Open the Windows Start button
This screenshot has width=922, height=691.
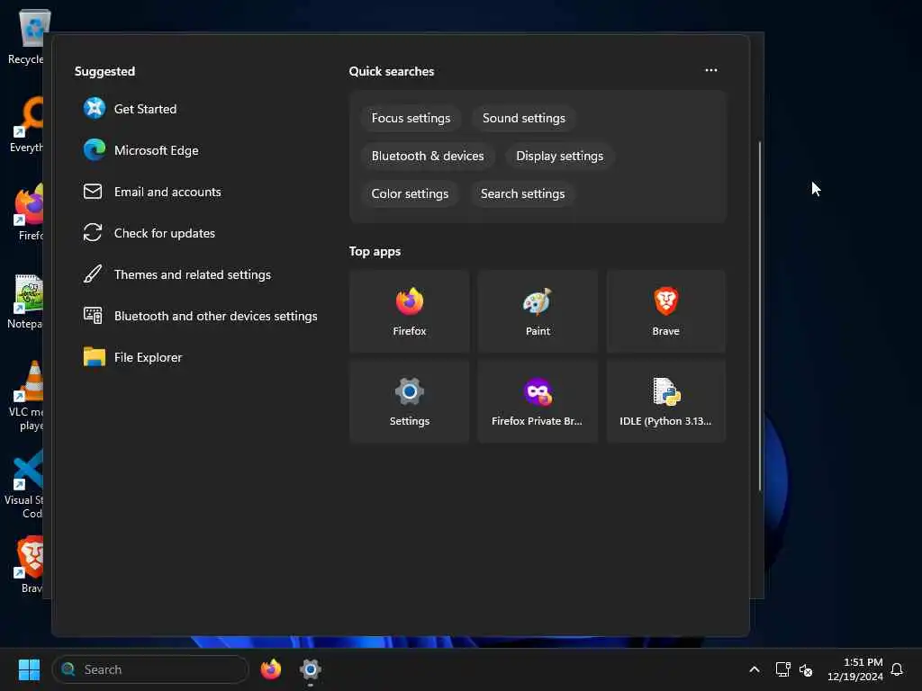click(x=29, y=669)
